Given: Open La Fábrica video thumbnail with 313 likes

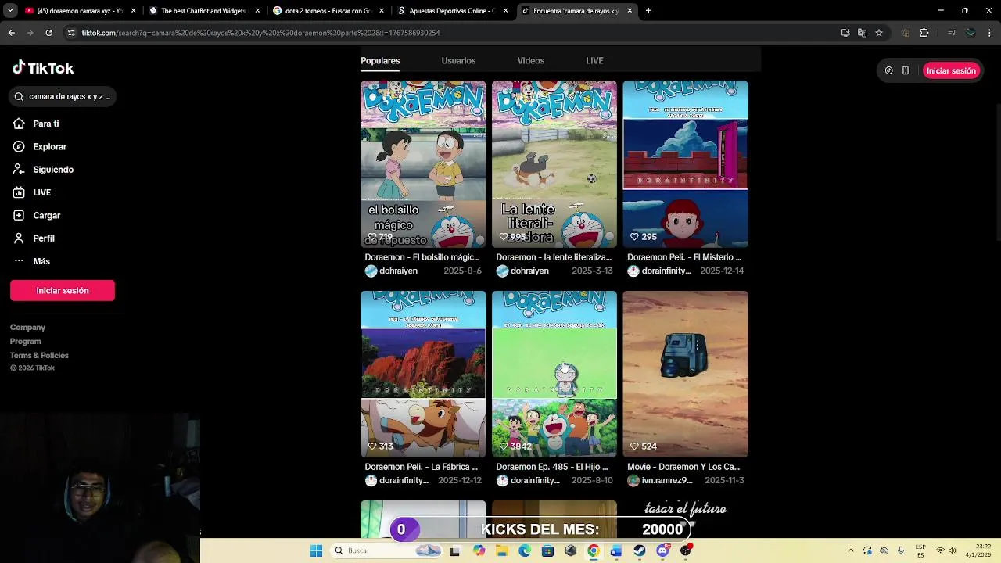Looking at the screenshot, I should coord(423,374).
